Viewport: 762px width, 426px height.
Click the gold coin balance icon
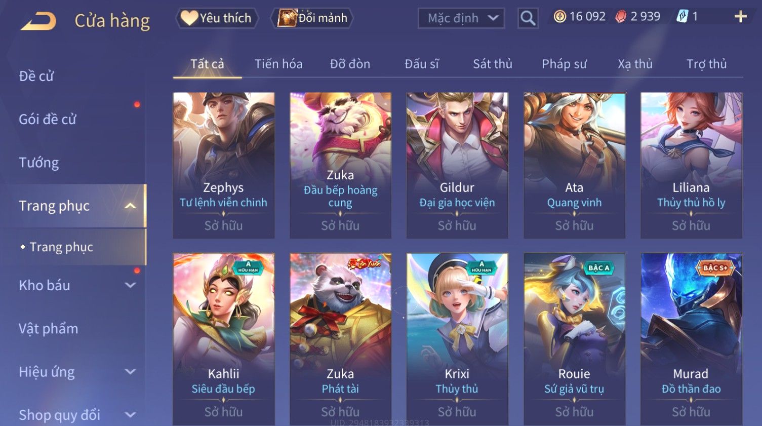tap(559, 17)
